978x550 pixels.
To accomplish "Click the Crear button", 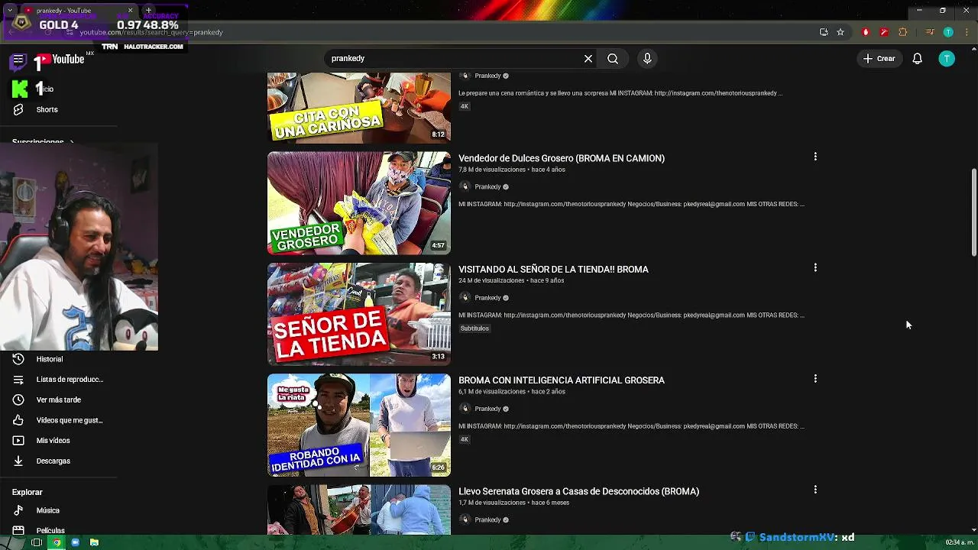I will [x=879, y=59].
